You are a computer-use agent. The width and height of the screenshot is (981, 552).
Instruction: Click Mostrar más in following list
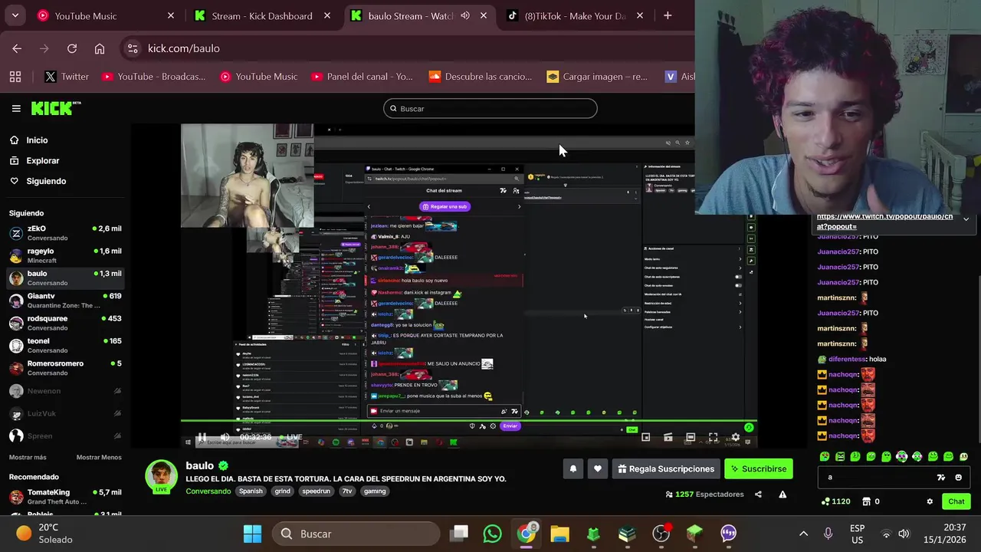[x=28, y=457]
